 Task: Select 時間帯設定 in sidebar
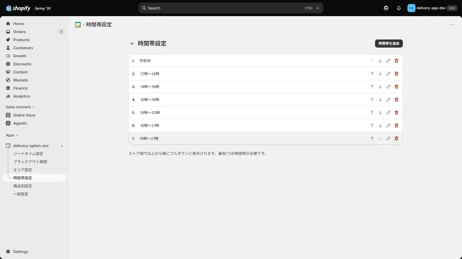tap(34, 178)
